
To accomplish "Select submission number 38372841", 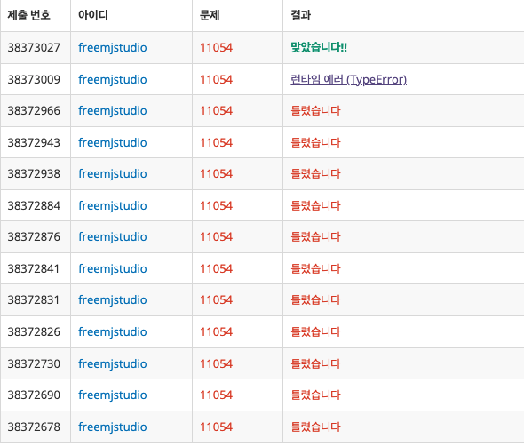I will pos(34,268).
